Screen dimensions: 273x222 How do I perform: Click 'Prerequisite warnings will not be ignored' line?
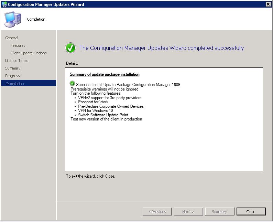105,89
